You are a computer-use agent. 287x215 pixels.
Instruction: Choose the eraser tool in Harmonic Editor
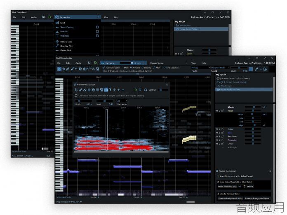(85, 90)
